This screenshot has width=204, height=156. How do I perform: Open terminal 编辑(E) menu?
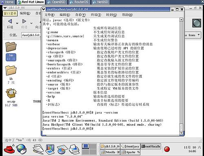(x=65, y=15)
